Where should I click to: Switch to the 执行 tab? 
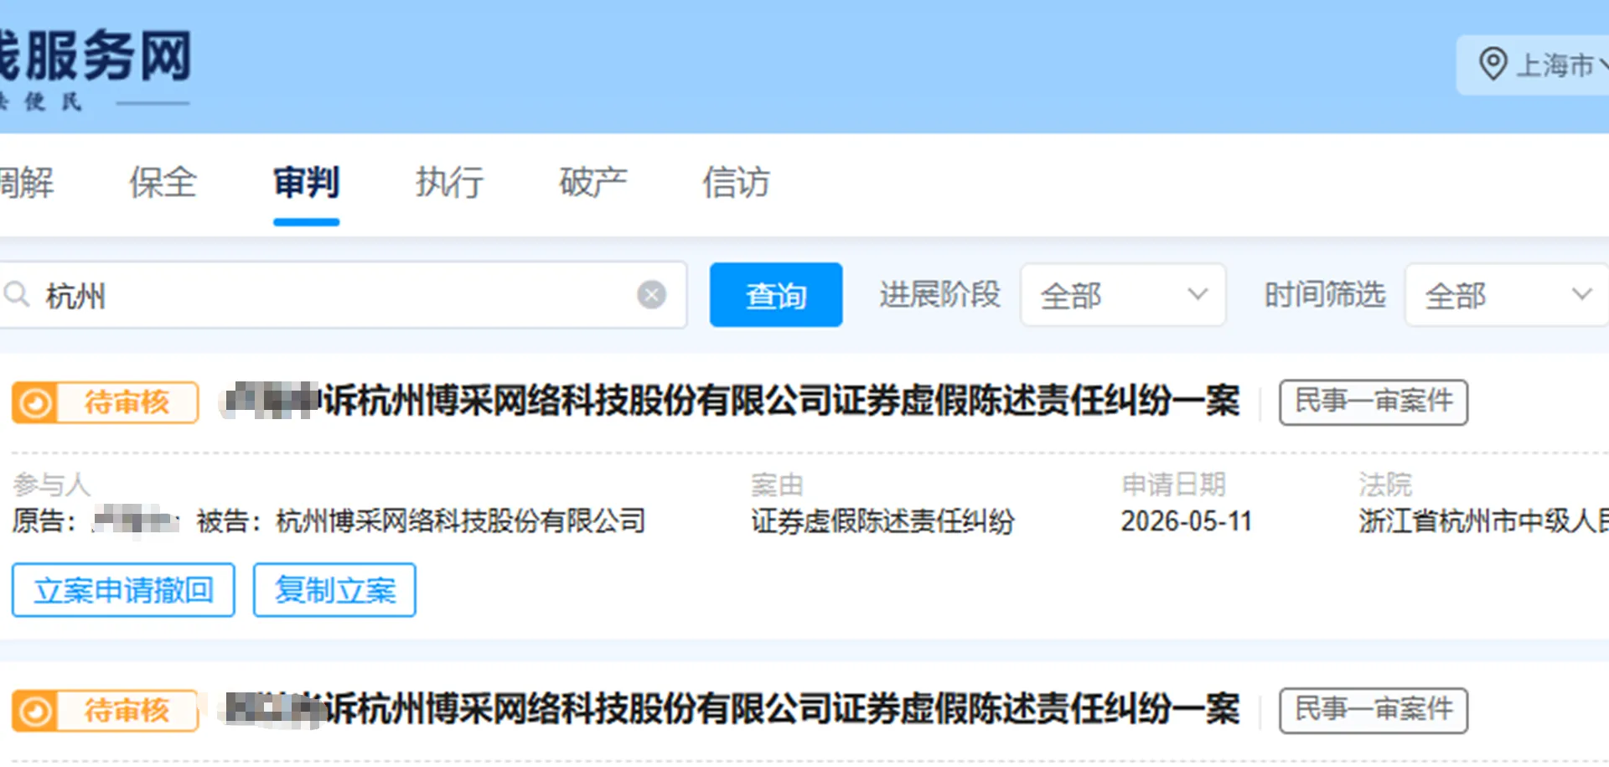[x=449, y=183]
